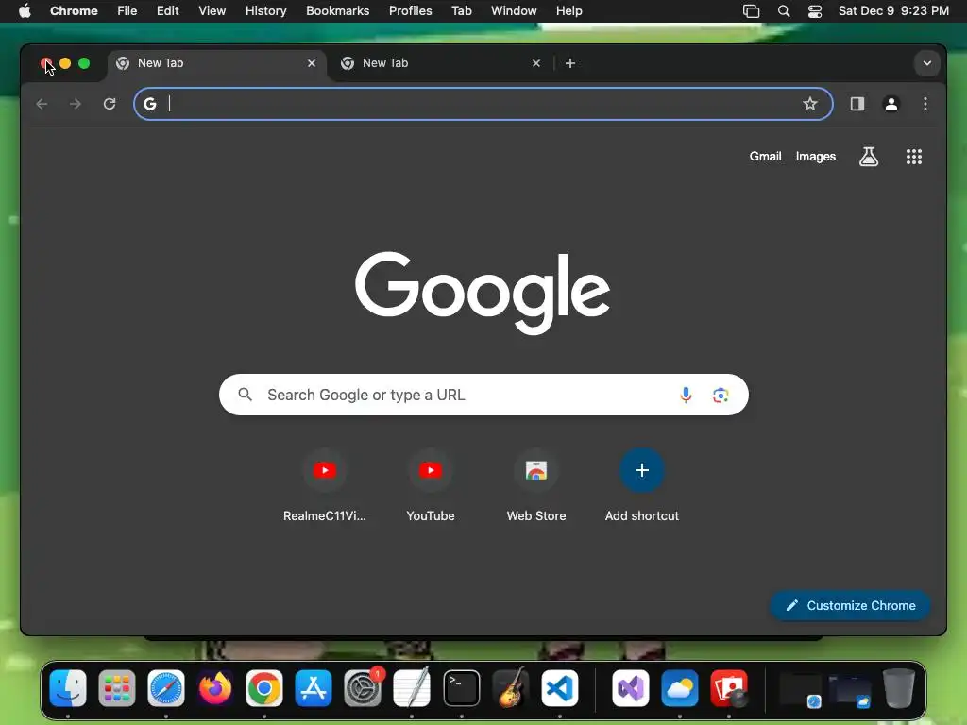Open a new tab with plus button
Viewport: 967px width, 725px height.
(x=570, y=63)
